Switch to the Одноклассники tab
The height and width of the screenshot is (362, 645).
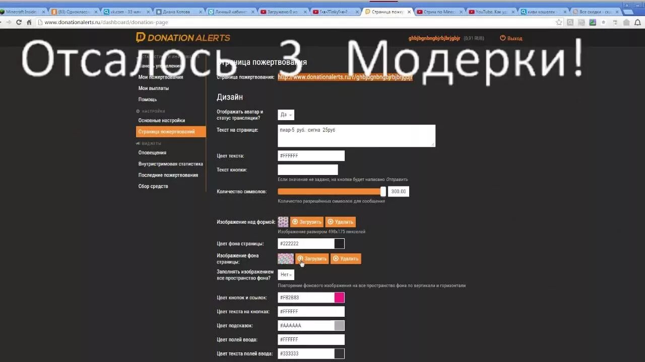click(74, 12)
